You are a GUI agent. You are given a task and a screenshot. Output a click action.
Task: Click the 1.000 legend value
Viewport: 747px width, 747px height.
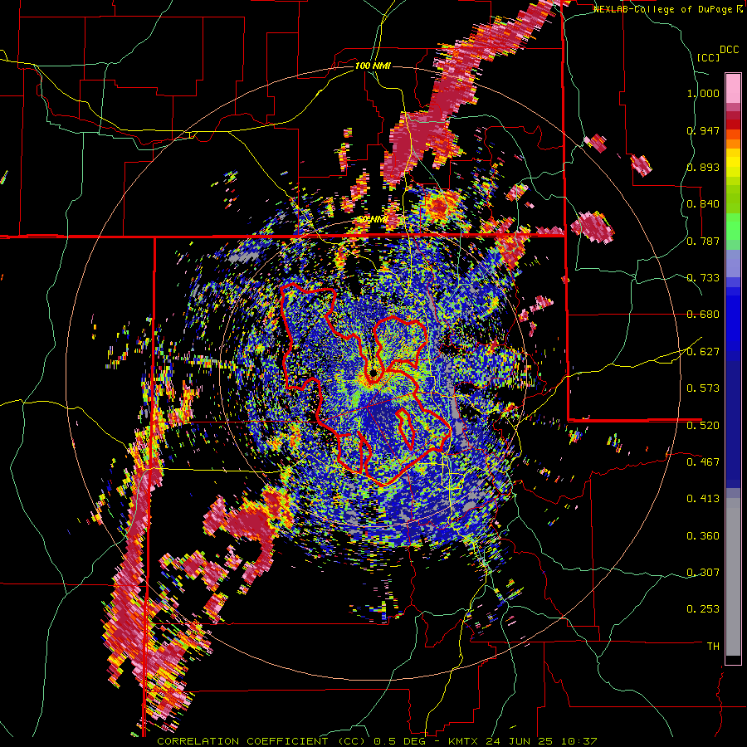(703, 93)
